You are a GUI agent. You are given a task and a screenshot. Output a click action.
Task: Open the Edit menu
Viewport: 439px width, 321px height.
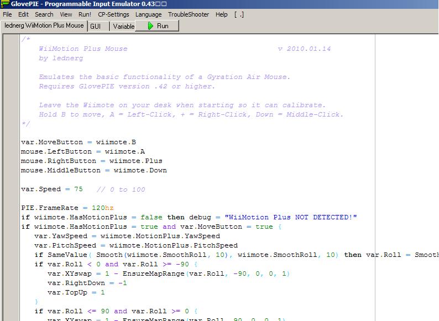tap(23, 14)
